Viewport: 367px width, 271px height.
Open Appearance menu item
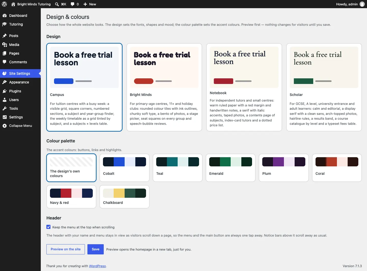tap(20, 82)
